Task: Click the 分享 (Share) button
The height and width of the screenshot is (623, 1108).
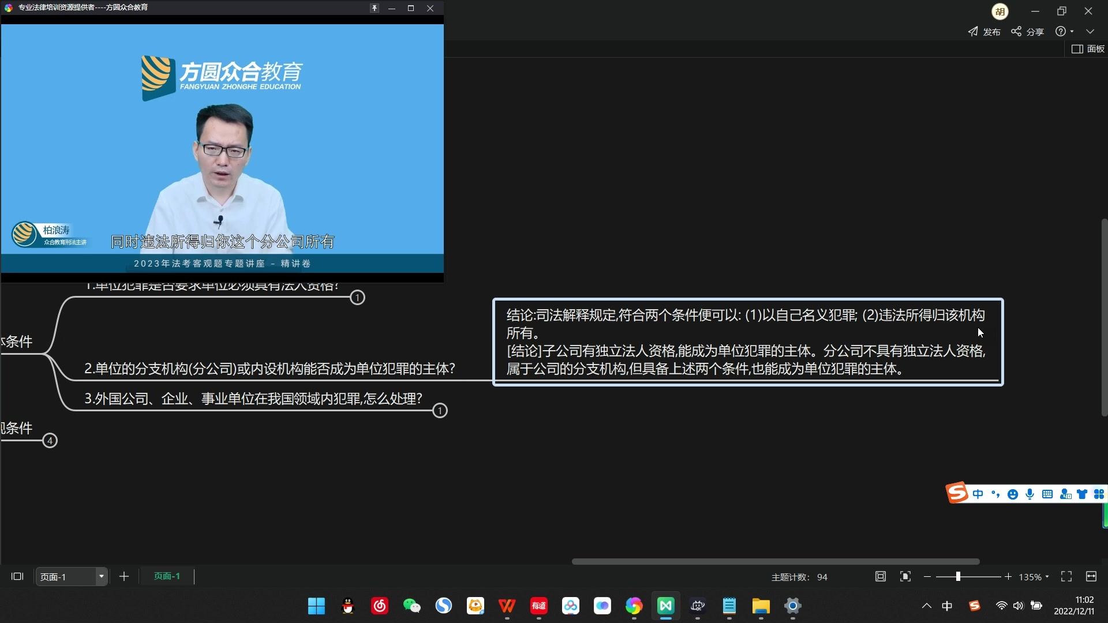Action: tap(1028, 32)
